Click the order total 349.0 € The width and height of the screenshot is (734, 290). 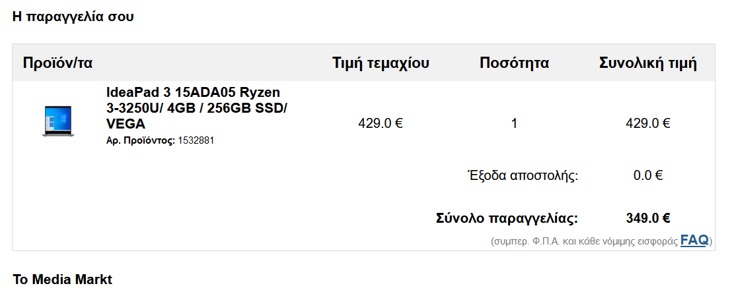(647, 218)
